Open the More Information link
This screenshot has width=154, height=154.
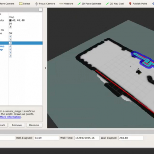pos(10,117)
